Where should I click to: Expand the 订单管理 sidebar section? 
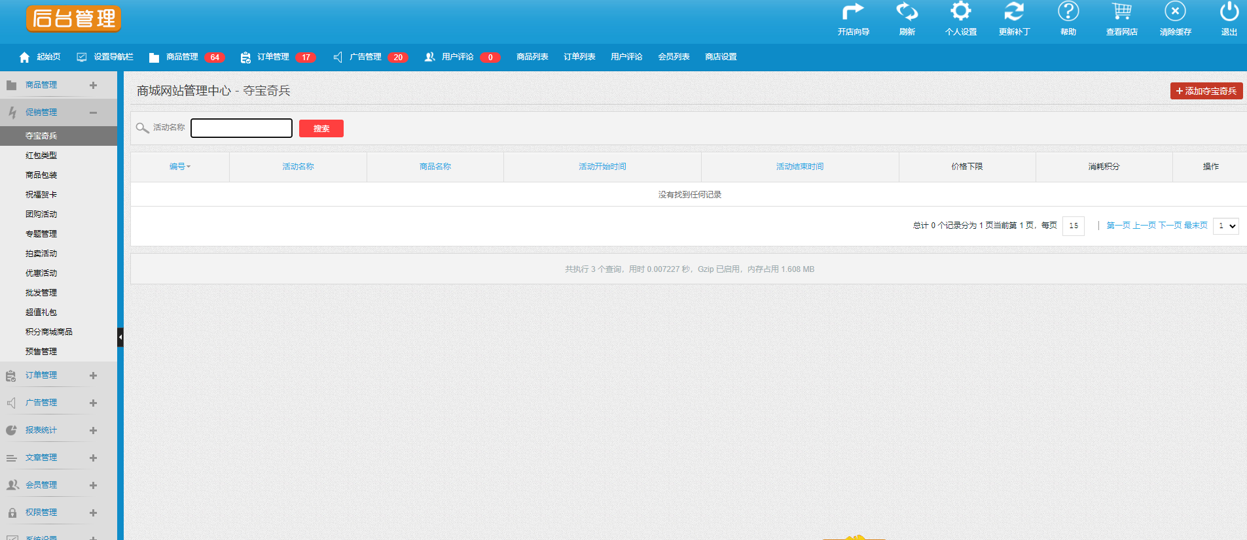(93, 375)
